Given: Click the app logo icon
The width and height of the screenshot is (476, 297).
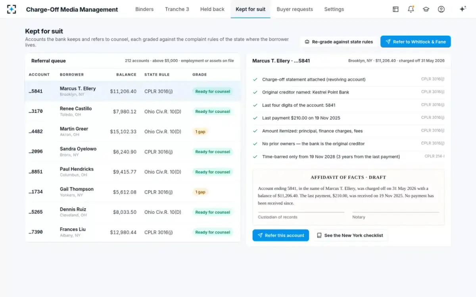Looking at the screenshot, I should (12, 9).
